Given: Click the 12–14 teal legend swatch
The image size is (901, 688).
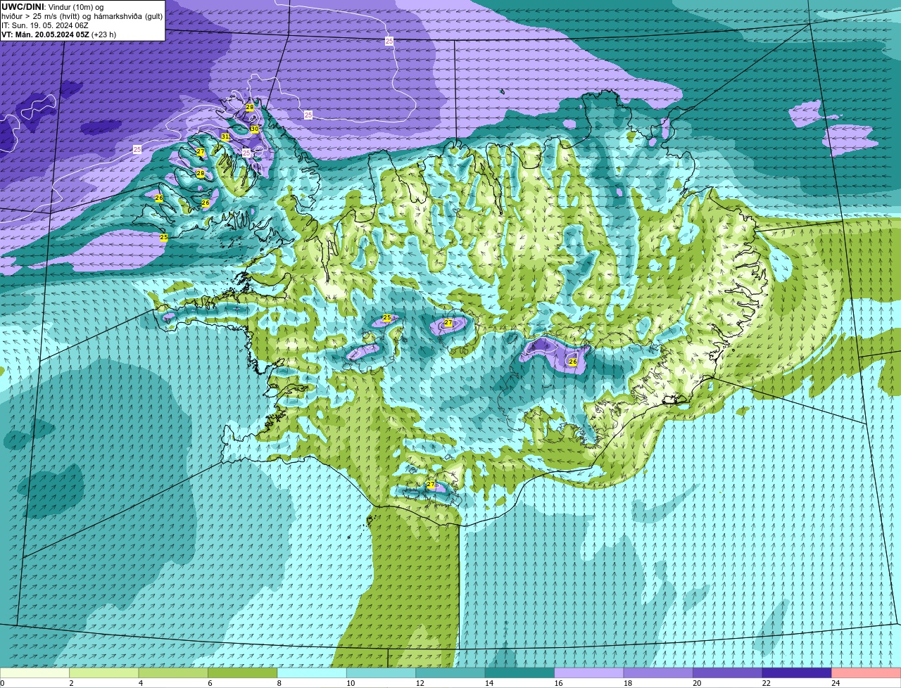Looking at the screenshot, I should click(450, 673).
